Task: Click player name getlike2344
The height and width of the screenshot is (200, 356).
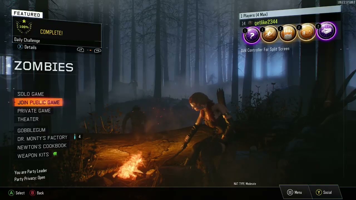Action: (266, 22)
